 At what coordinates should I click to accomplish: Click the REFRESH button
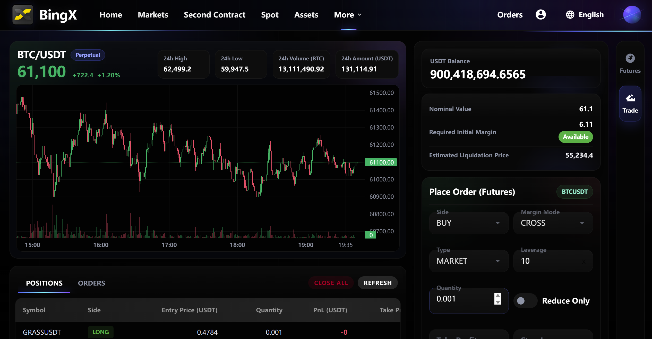pos(378,283)
